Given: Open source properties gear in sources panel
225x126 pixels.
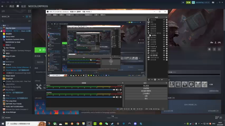Looking at the screenshot, I should pyautogui.click(x=155, y=80).
